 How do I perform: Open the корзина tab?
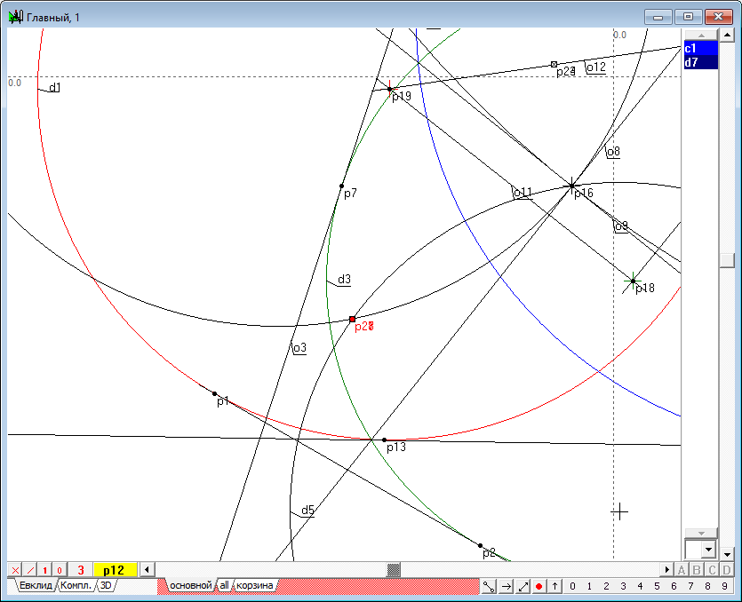254,585
